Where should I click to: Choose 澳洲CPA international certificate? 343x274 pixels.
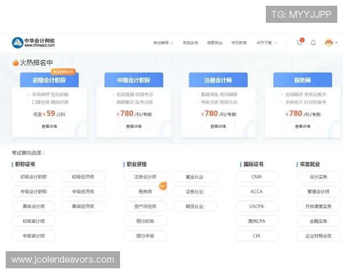(257, 221)
